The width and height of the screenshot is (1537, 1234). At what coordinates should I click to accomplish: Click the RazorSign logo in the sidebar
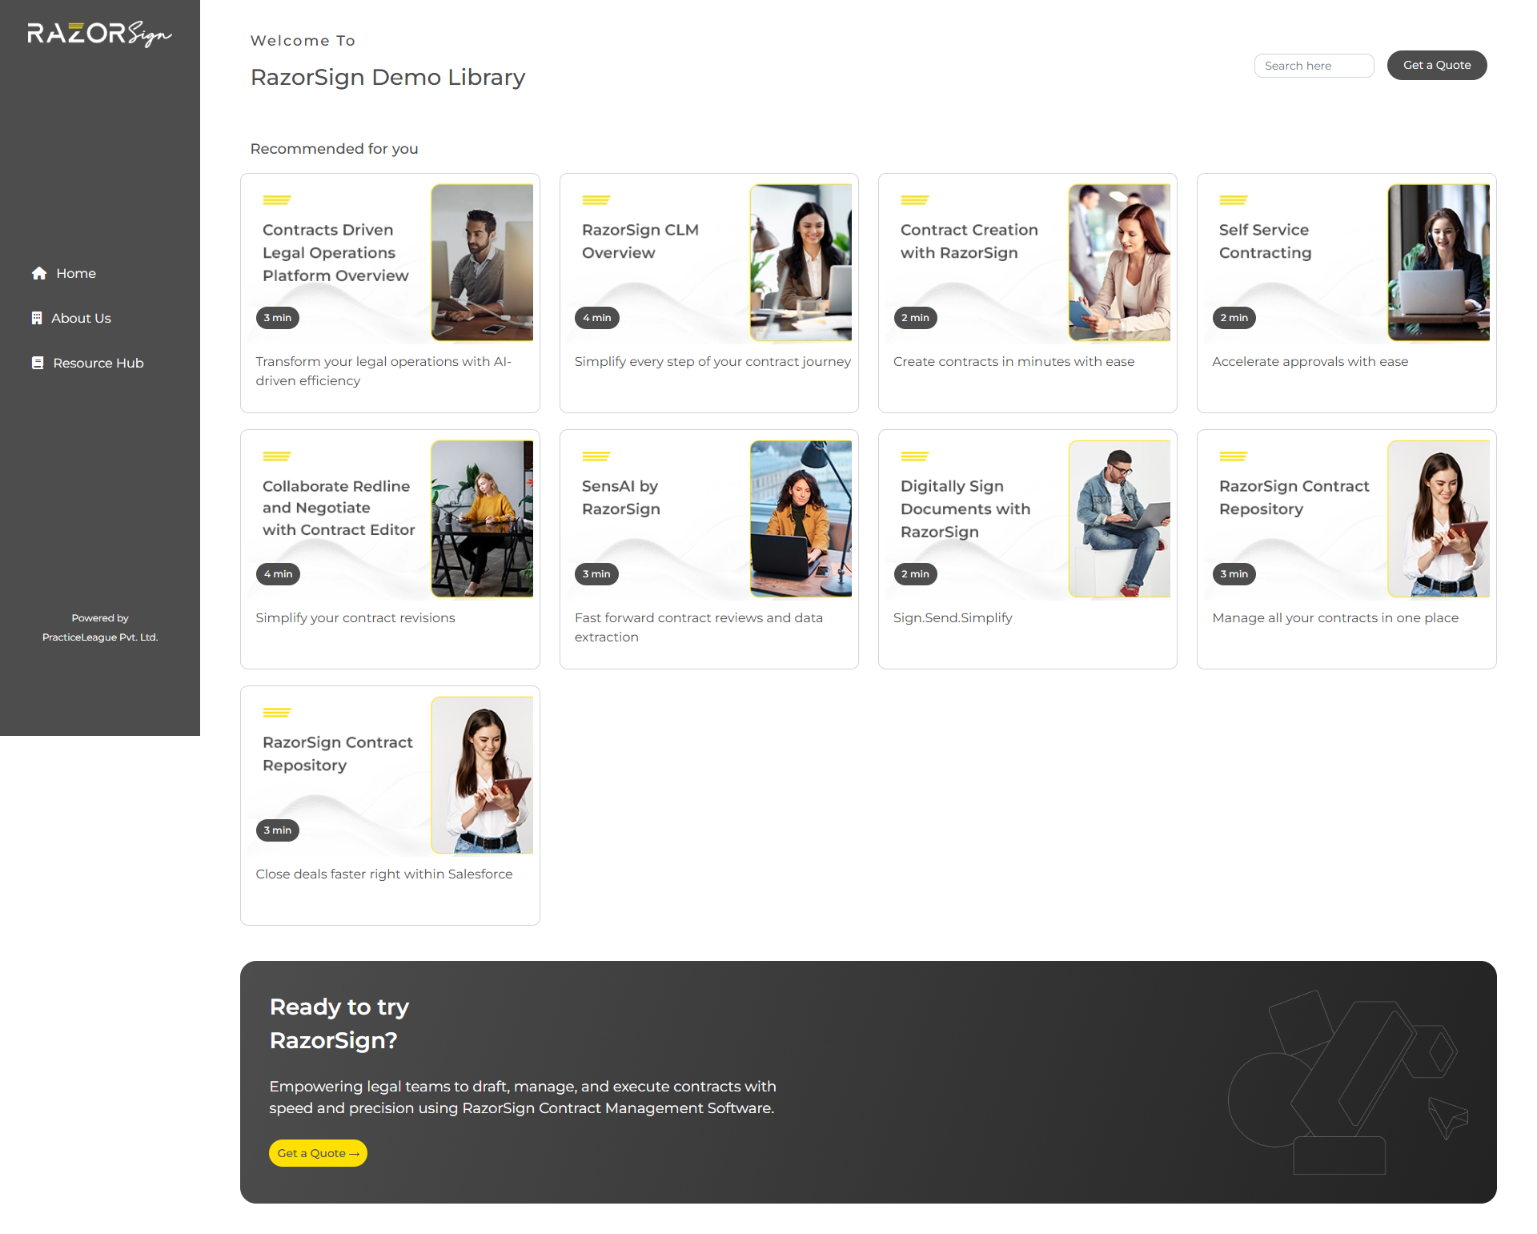pyautogui.click(x=99, y=34)
